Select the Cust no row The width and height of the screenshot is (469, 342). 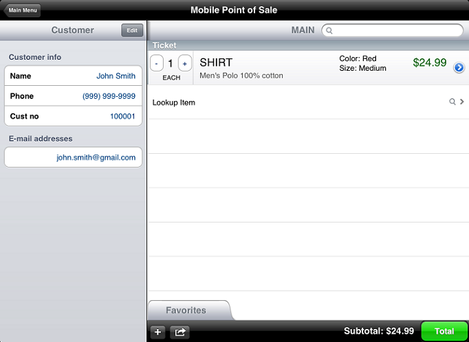73,116
